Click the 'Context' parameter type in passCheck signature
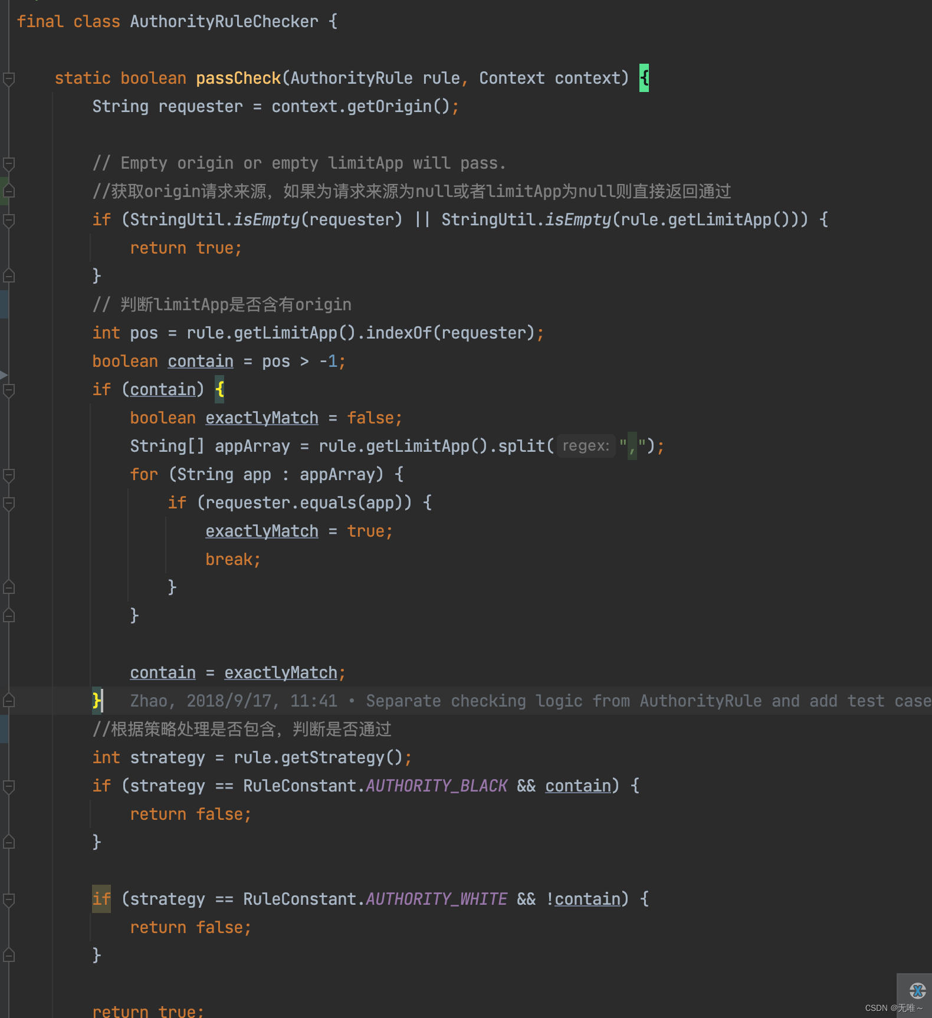Image resolution: width=932 pixels, height=1018 pixels. (x=512, y=78)
